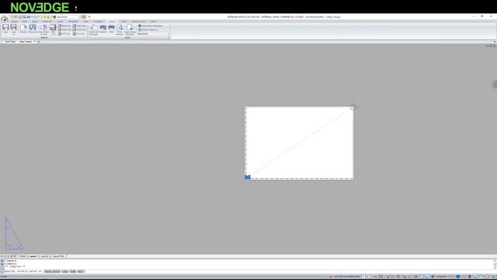This screenshot has width=497, height=280.
Task: Expand the Print panel dropdown arrow
Action: 169,37
